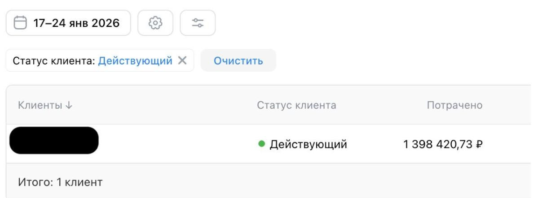Click the Итого: 1 клиент summary row
The image size is (538, 198).
point(60,182)
